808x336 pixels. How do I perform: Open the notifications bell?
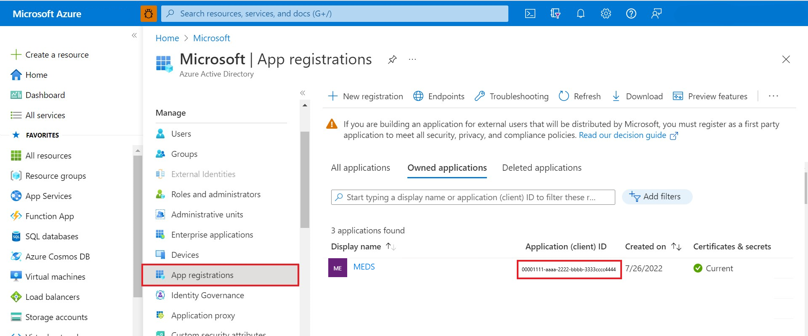(580, 13)
